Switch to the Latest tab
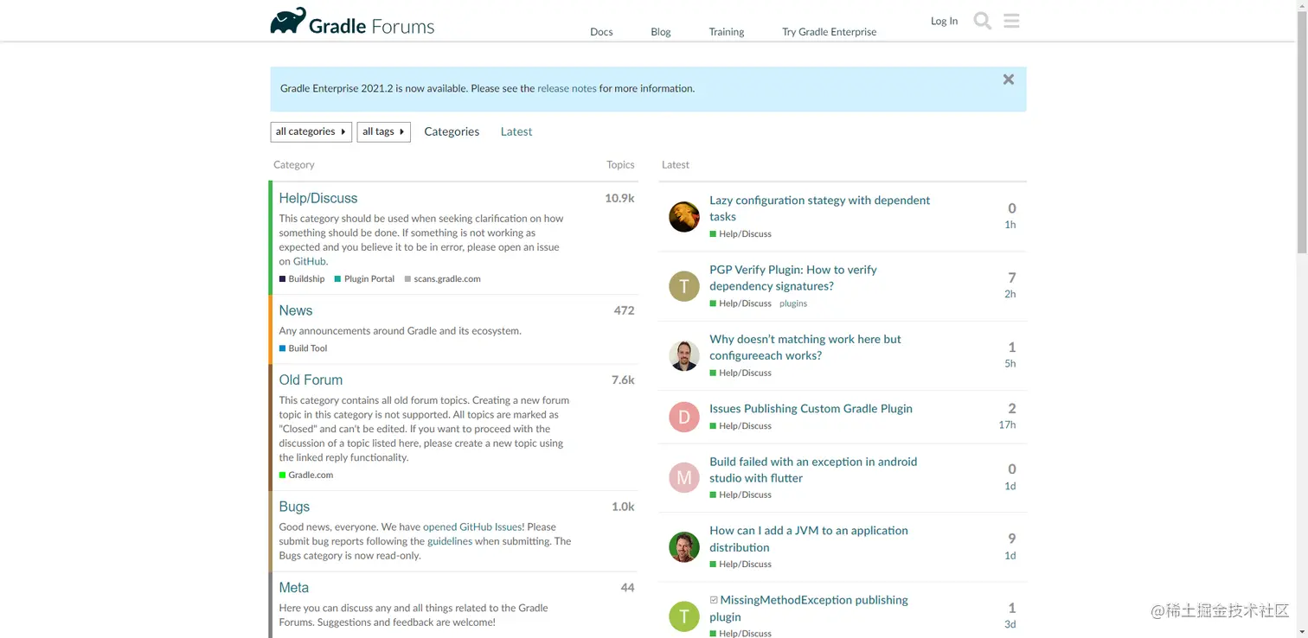Viewport: 1308px width, 638px height. pyautogui.click(x=516, y=131)
